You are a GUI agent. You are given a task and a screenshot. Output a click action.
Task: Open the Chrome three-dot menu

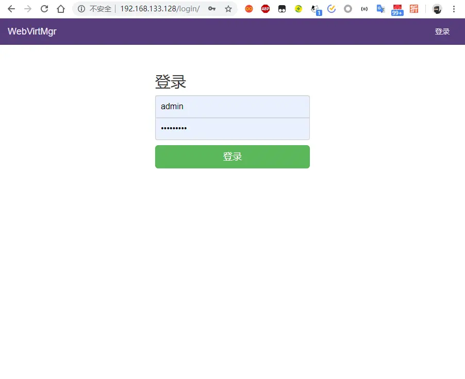pyautogui.click(x=454, y=9)
